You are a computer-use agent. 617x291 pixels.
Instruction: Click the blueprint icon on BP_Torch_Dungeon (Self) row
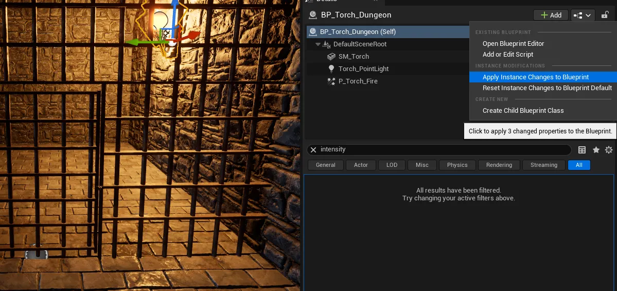313,31
